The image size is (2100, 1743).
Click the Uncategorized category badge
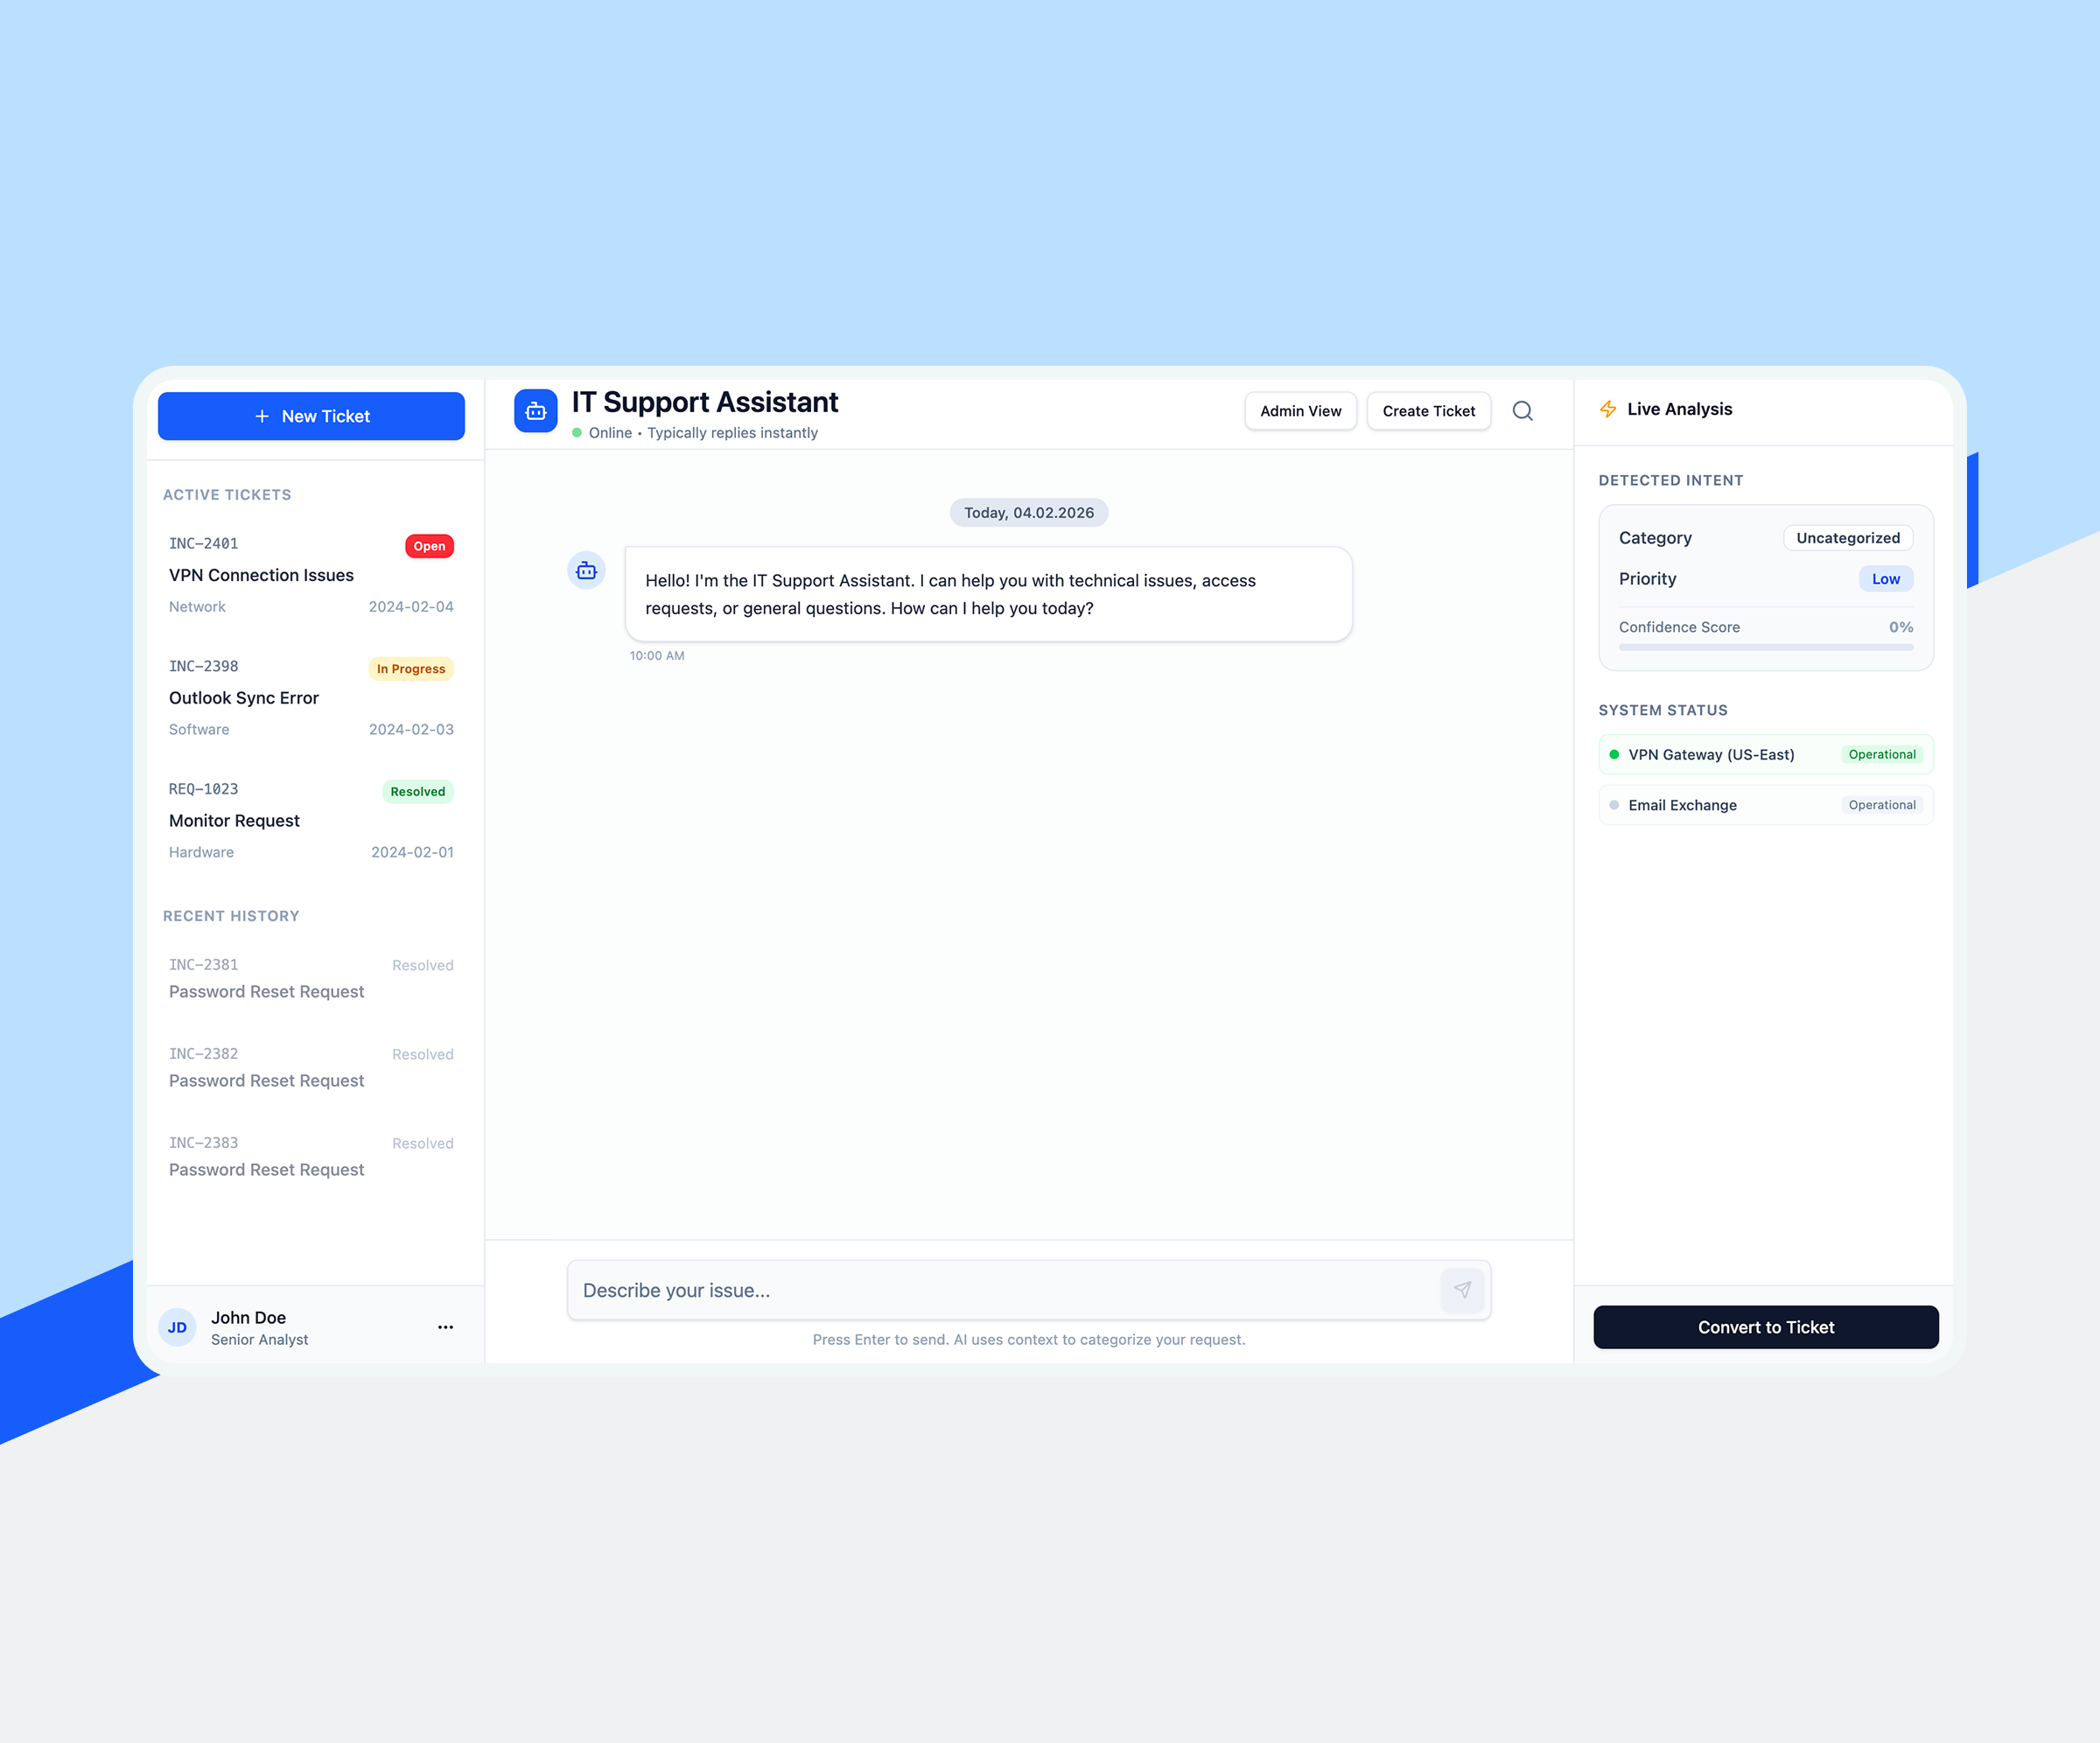click(x=1847, y=538)
